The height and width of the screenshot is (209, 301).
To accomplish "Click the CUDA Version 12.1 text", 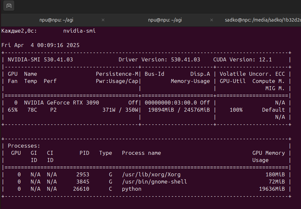I will tap(243, 59).
